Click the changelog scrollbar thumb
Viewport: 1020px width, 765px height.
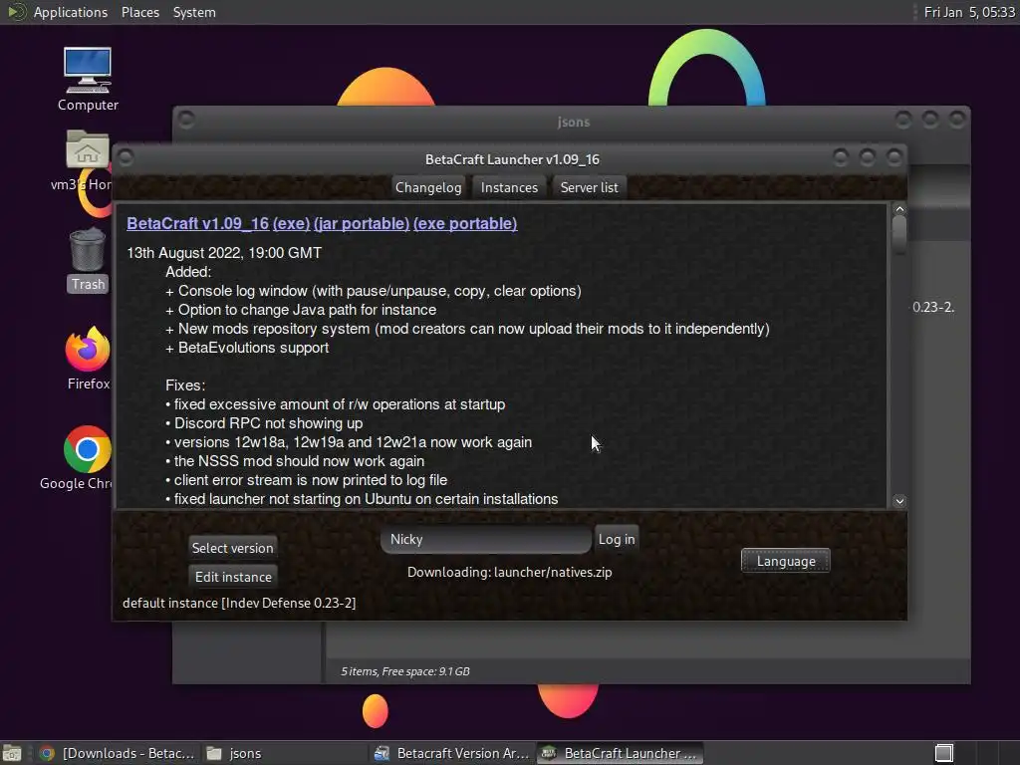point(899,235)
